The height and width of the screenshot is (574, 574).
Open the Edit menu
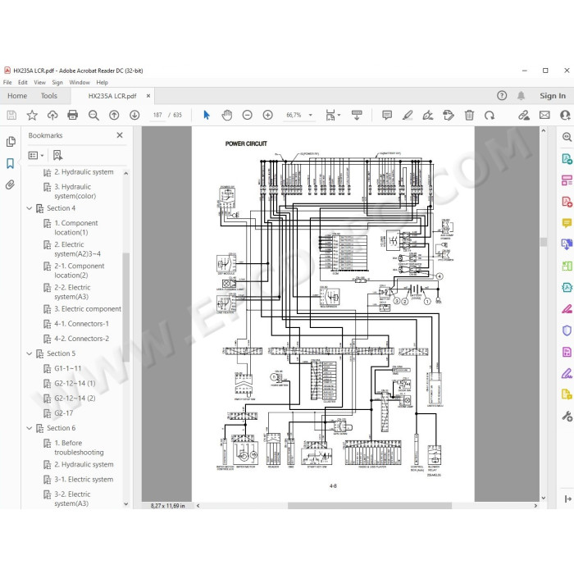pos(23,82)
